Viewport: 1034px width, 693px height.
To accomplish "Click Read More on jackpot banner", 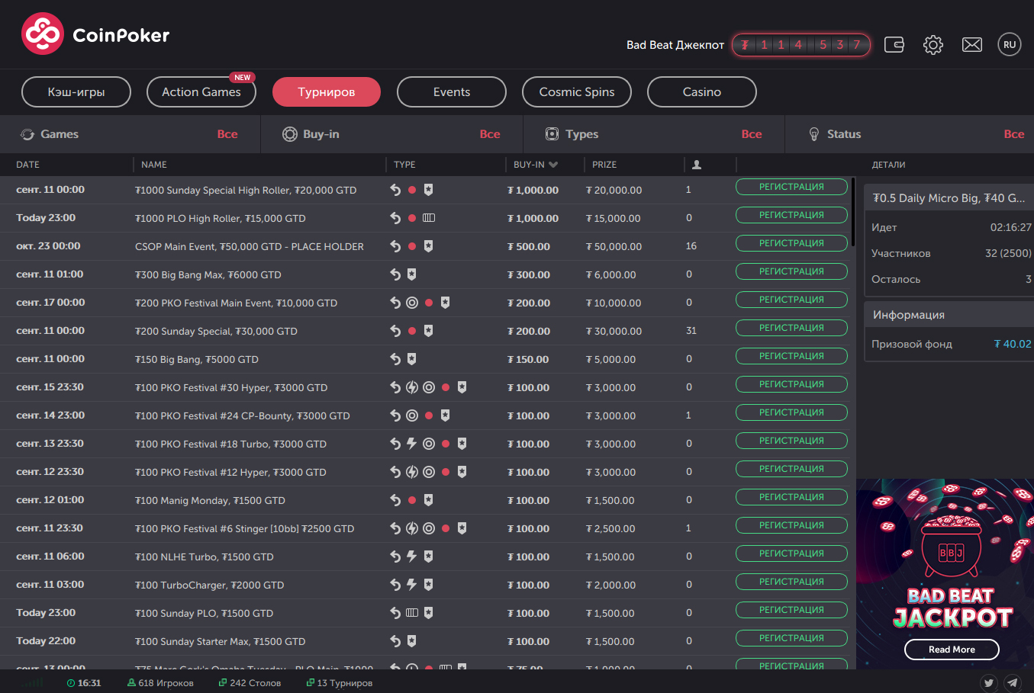I will click(951, 650).
